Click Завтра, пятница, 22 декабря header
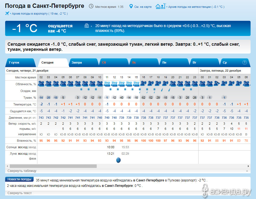Viewport: 256px width, 199px height. [221, 71]
